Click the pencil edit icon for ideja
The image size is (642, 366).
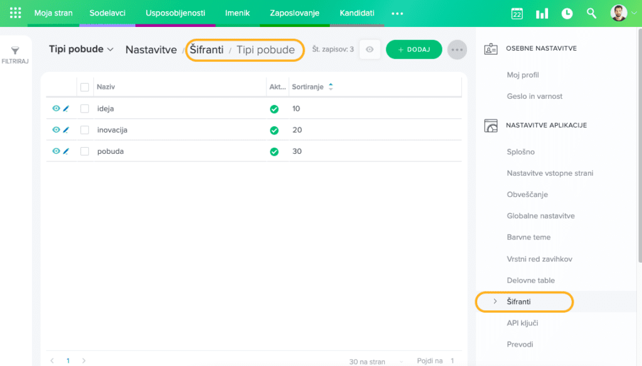[66, 109]
